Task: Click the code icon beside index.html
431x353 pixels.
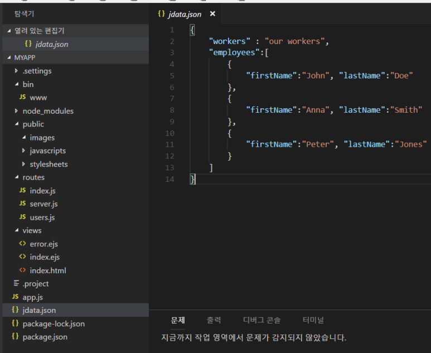Action: pyautogui.click(x=23, y=270)
